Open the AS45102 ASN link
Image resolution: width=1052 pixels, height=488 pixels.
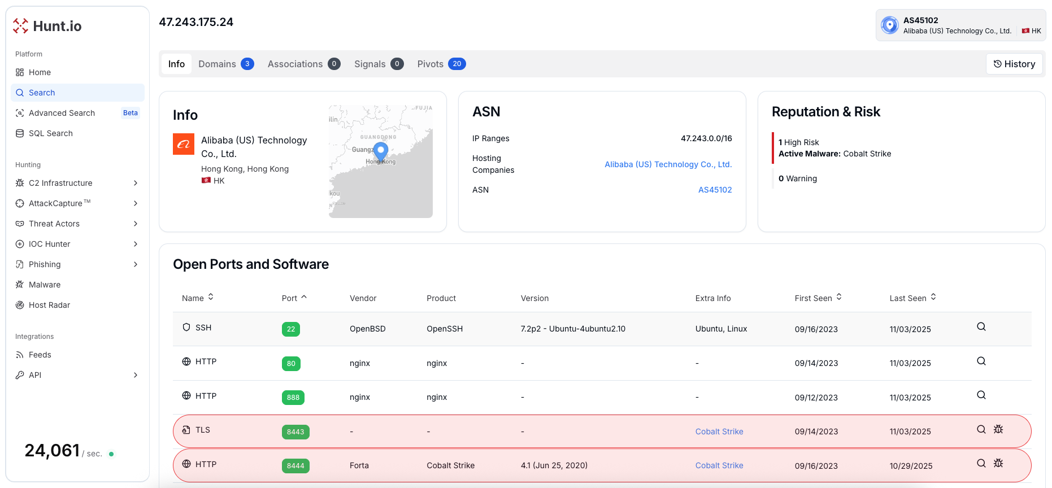pos(715,190)
